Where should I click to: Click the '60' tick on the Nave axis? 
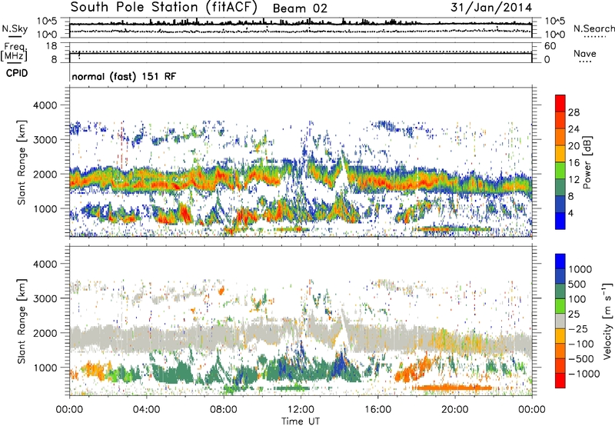[550, 46]
